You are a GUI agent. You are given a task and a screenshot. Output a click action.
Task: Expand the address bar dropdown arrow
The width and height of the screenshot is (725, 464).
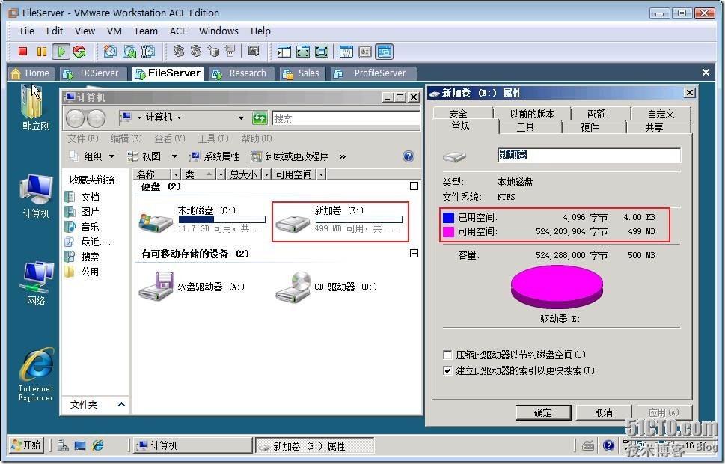pos(241,118)
